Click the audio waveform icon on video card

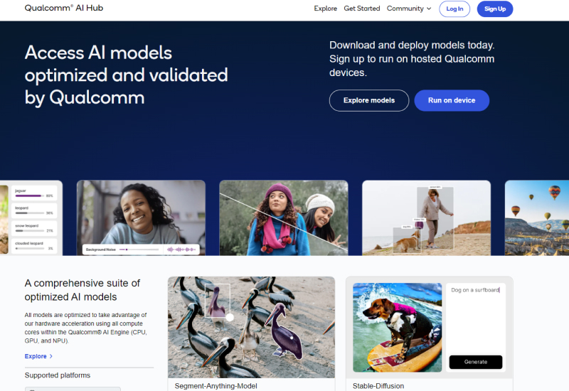(x=181, y=250)
